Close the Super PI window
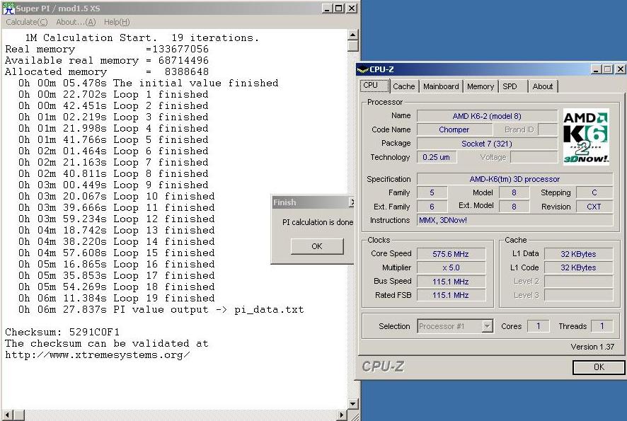This screenshot has height=421, width=627. pos(351,8)
